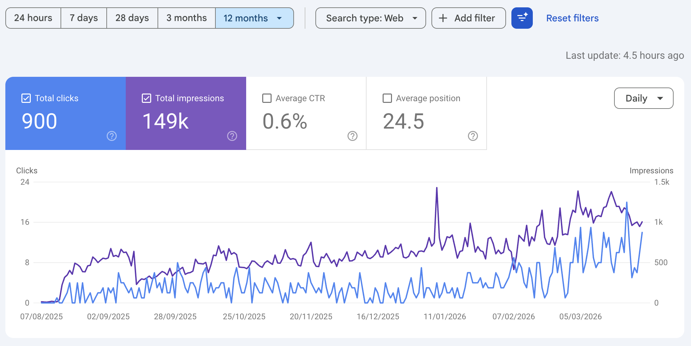Screen dimensions: 691x346
Task: Open the Search type: Web dropdown
Action: [370, 18]
